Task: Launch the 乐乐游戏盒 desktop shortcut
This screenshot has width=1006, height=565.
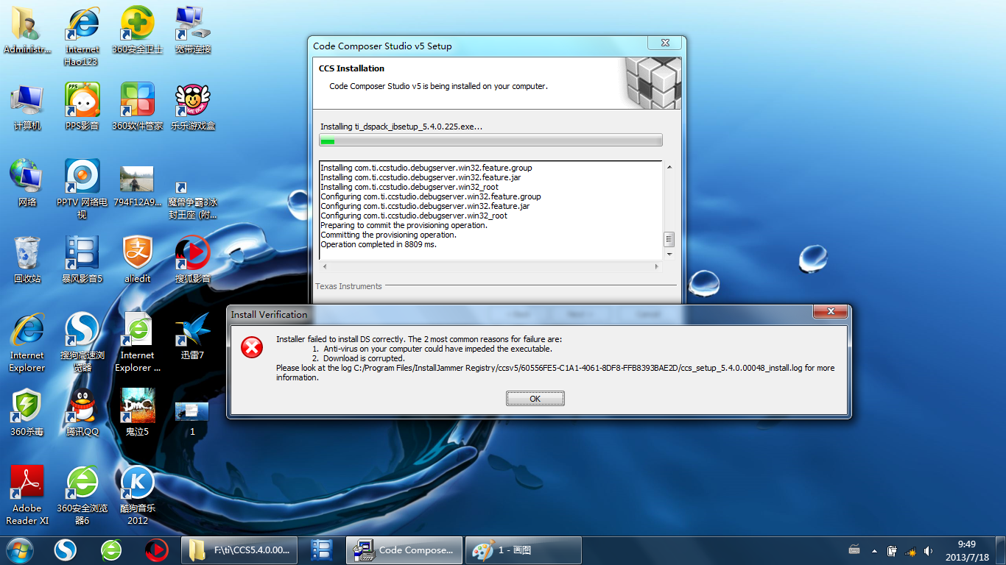Action: tap(193, 107)
